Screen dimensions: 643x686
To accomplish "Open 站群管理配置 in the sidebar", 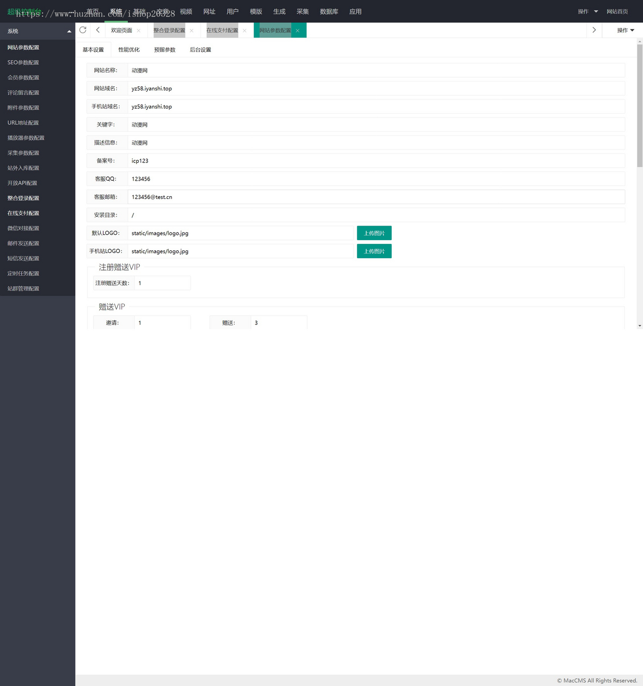I will pyautogui.click(x=38, y=288).
